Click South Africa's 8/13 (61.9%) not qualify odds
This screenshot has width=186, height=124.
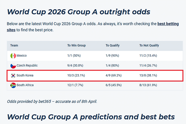pyautogui.click(x=148, y=85)
